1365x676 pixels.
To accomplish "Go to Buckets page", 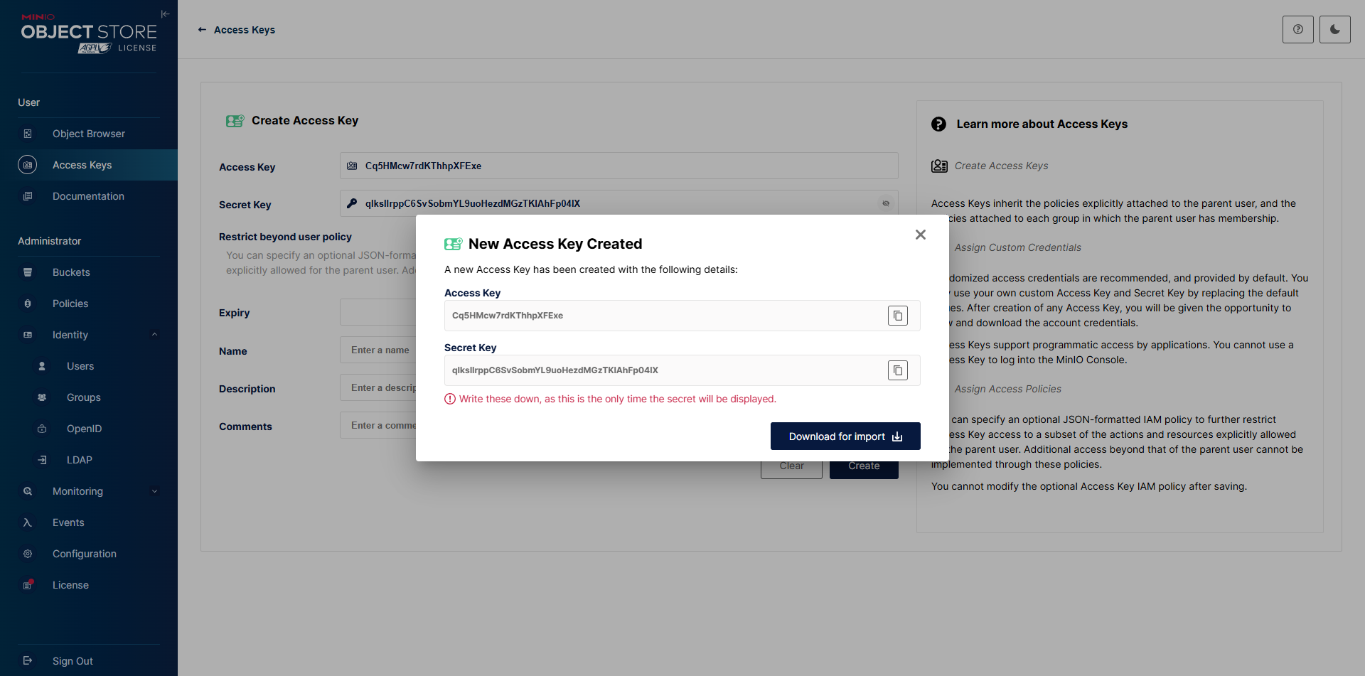I will [x=71, y=272].
